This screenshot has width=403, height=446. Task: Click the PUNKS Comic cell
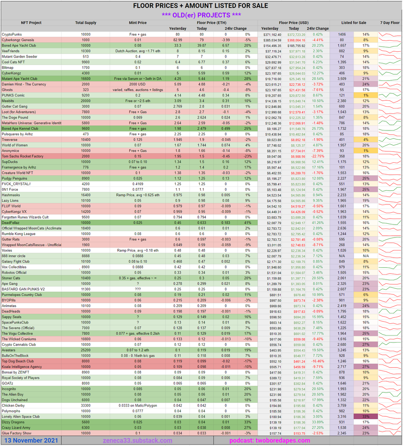[x=13, y=95]
